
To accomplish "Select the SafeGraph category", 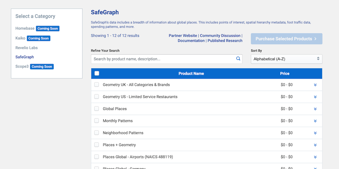I will pyautogui.click(x=24, y=57).
